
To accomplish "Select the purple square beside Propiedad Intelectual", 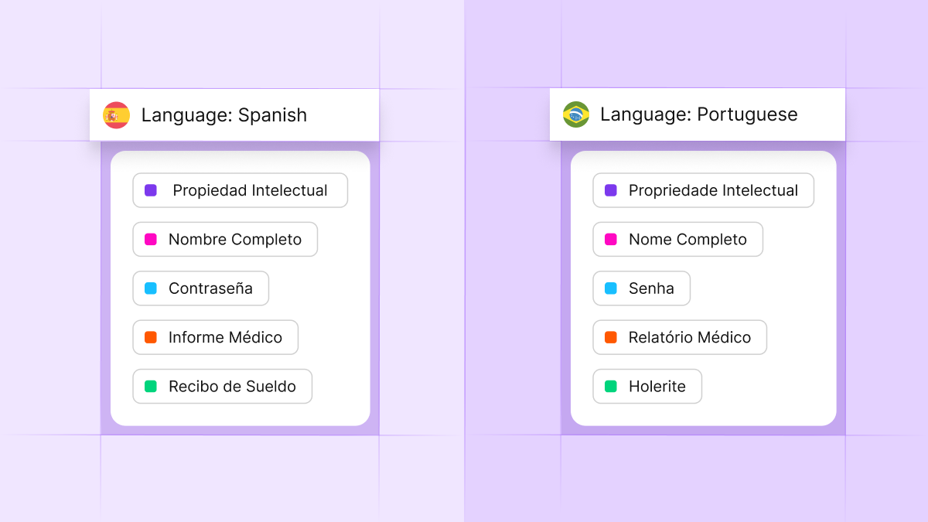I will coord(148,189).
